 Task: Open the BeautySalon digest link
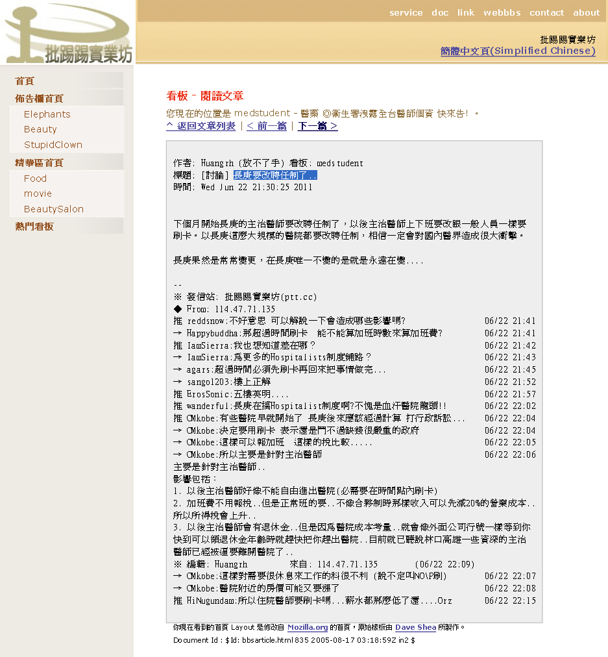[54, 209]
